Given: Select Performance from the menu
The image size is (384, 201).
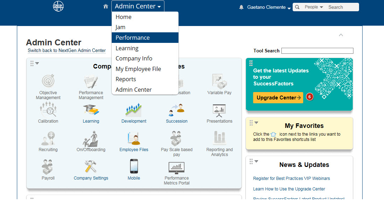Looking at the screenshot, I should click(145, 38).
